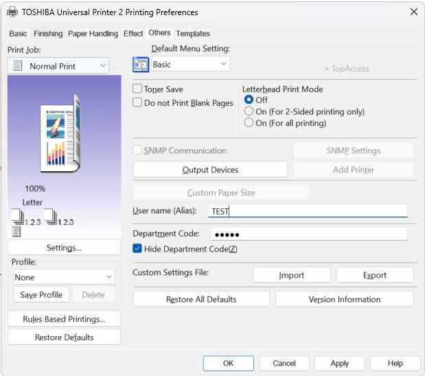Open the Paper Handling tab

[93, 34]
